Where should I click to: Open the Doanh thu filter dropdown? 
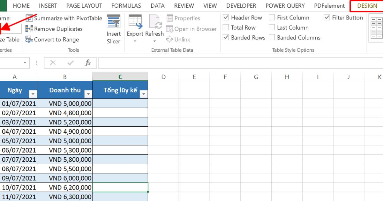pyautogui.click(x=89, y=94)
